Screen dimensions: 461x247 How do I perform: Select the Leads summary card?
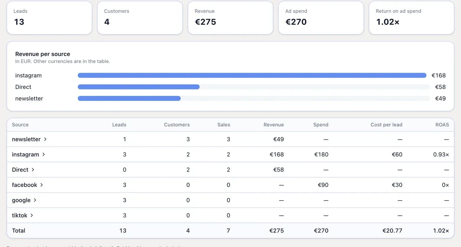tap(49, 17)
